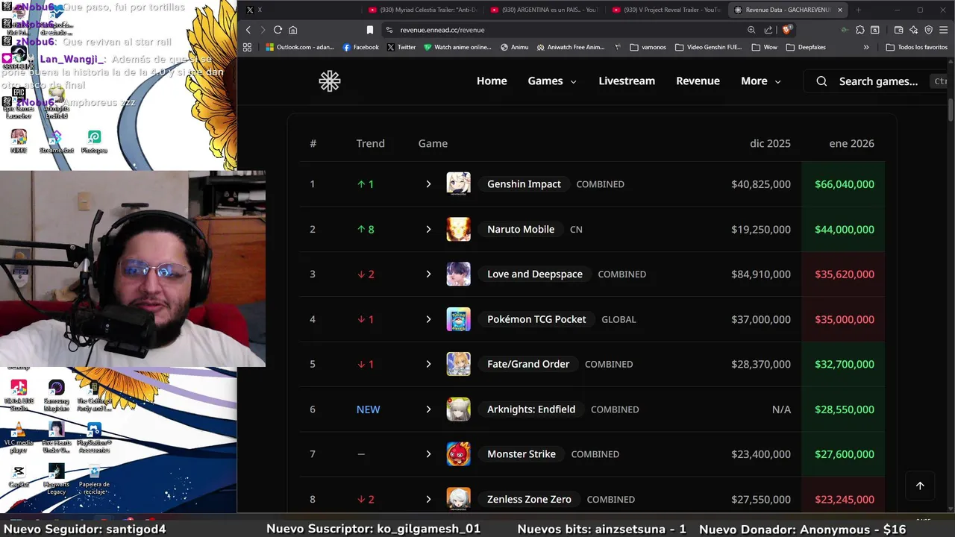
Task: Open the PlayStation Accessories desktop shortcut
Action: click(x=94, y=437)
